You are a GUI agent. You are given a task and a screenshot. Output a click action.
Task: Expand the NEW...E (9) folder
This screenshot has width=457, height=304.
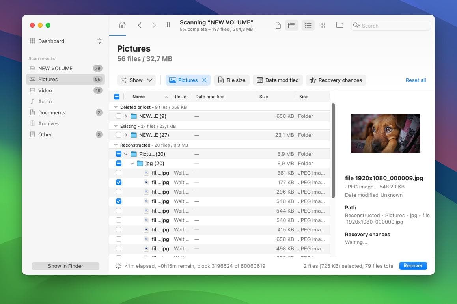point(126,116)
